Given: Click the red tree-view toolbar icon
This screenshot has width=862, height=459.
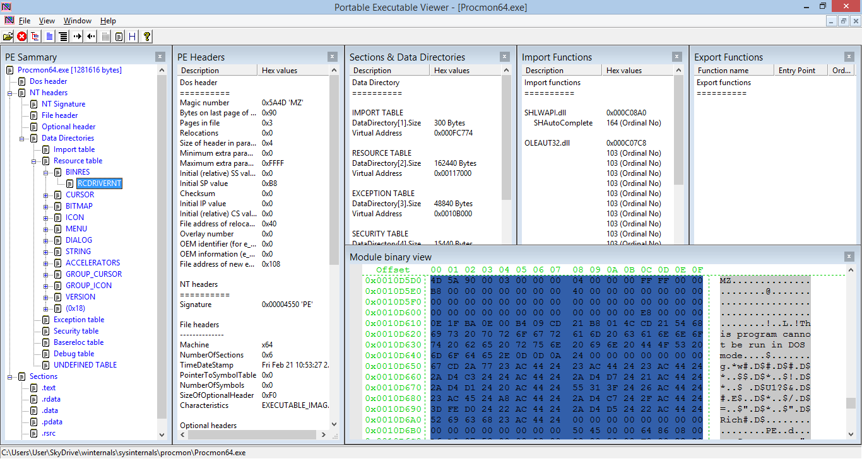Looking at the screenshot, I should tap(35, 37).
